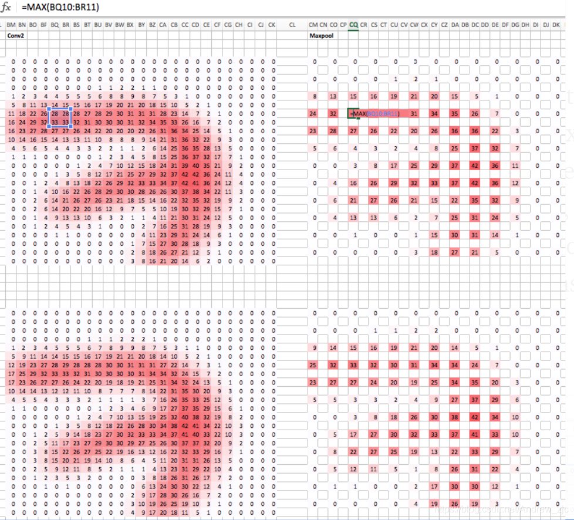Image resolution: width=574 pixels, height=520 pixels.
Task: Select column header CV
Action: (404, 25)
